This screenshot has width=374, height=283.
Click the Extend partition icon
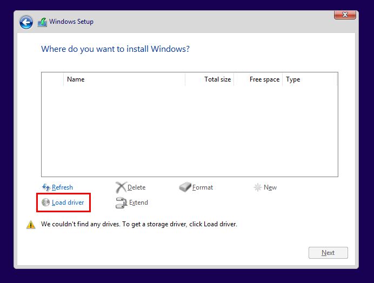point(121,203)
